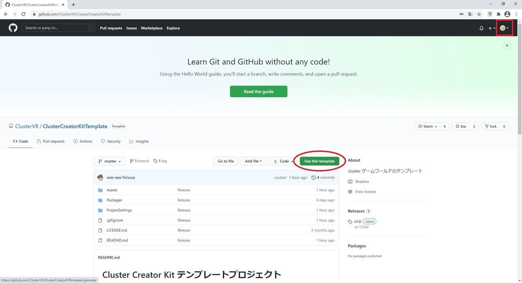Open the Packages folder
This screenshot has height=283, width=522.
pyautogui.click(x=114, y=200)
